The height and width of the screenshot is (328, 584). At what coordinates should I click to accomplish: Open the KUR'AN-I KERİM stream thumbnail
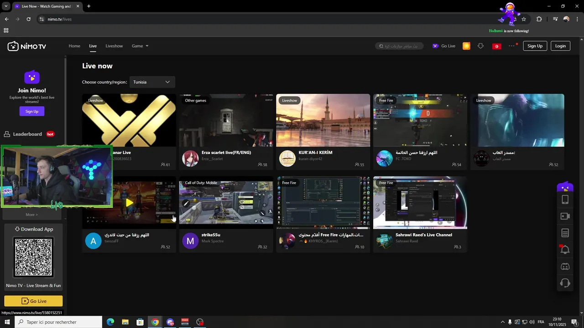coord(323,120)
